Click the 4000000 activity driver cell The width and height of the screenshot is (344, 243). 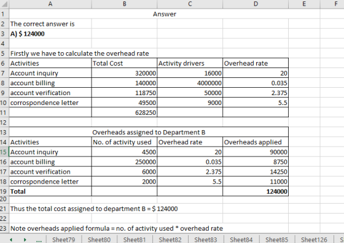coord(190,83)
